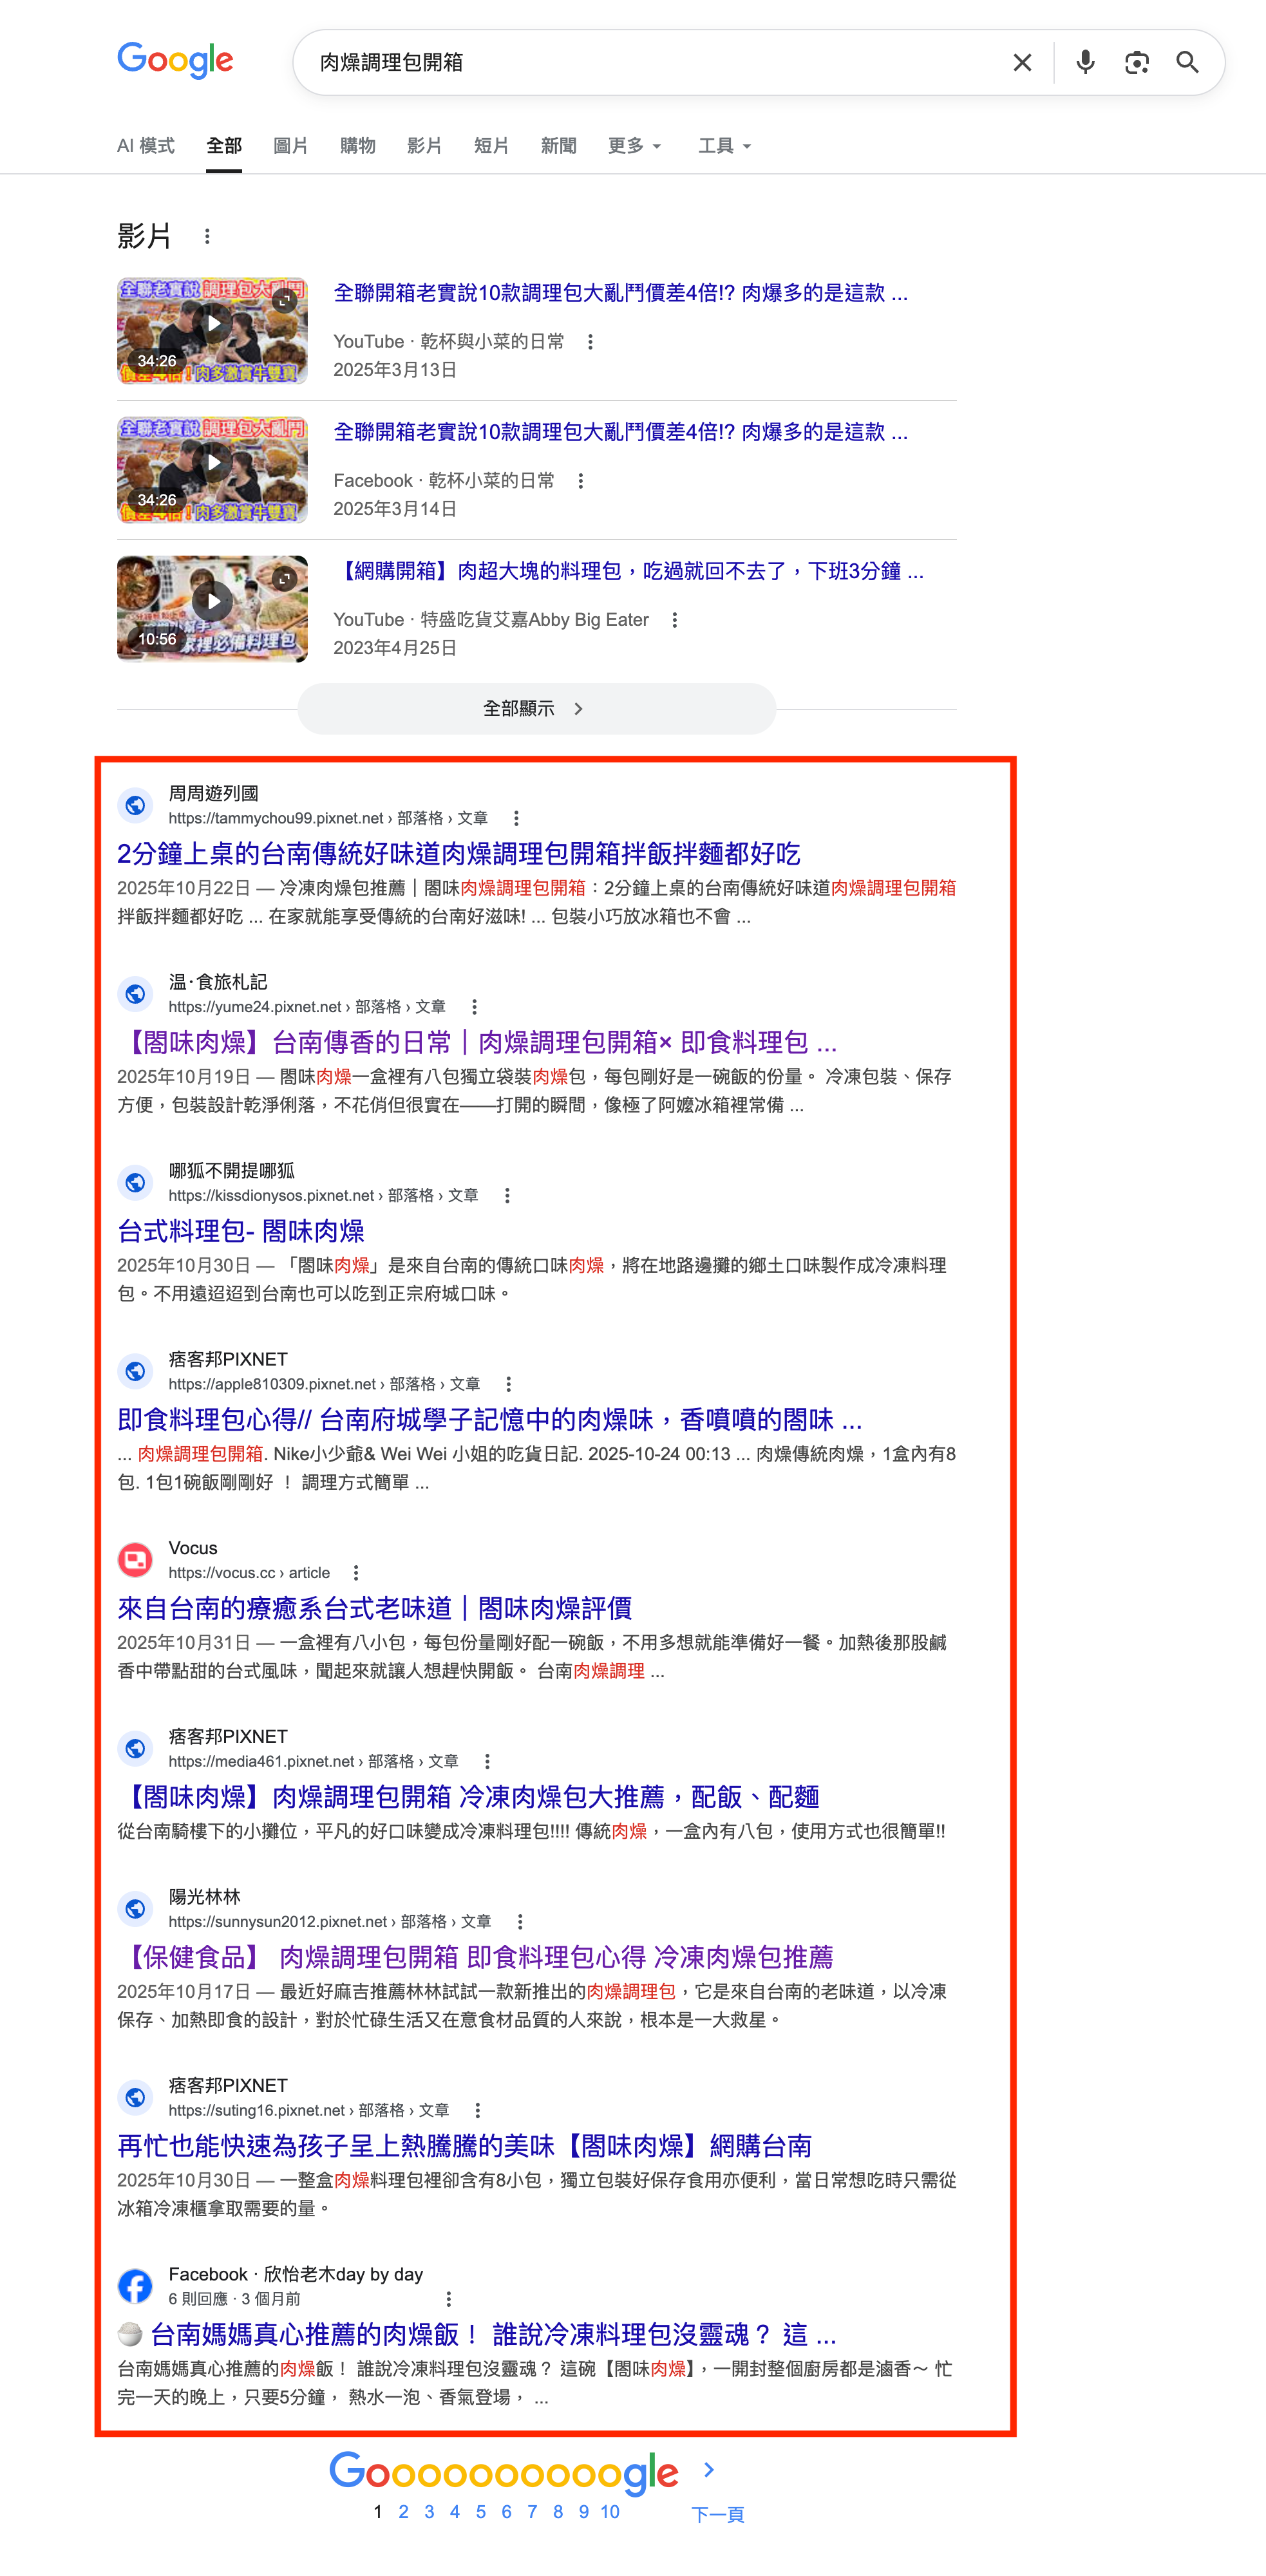Expand the 更多 dropdown menu
Viewport: 1266px width, 2576px height.
[634, 146]
